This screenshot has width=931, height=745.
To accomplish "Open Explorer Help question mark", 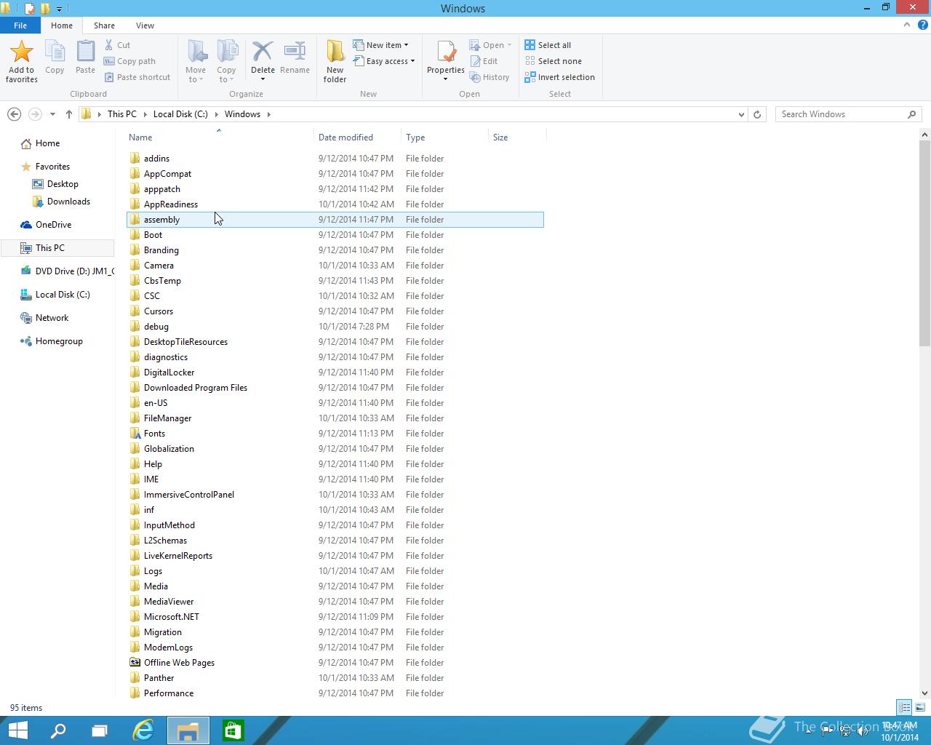I will pos(922,25).
